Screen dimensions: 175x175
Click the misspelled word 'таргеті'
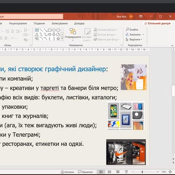point(50,88)
